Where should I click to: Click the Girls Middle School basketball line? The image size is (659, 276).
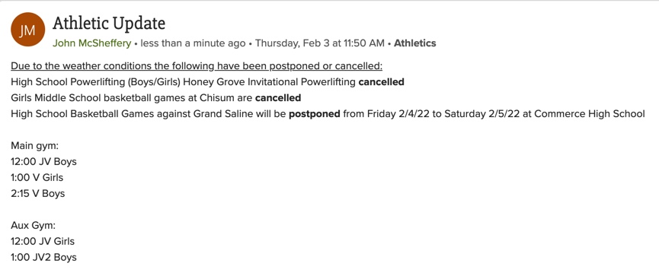(156, 98)
